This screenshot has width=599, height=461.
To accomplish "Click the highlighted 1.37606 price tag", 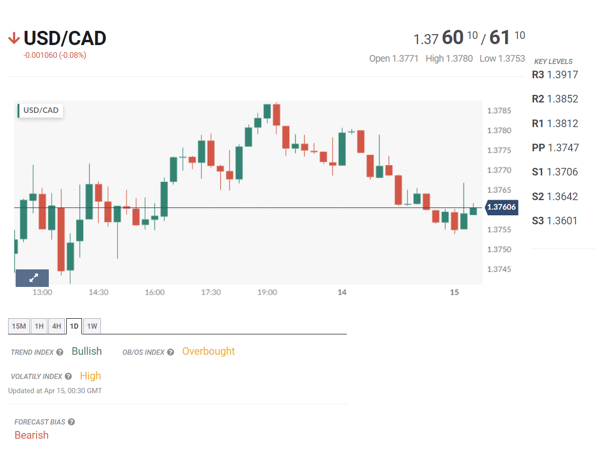I will pyautogui.click(x=501, y=207).
